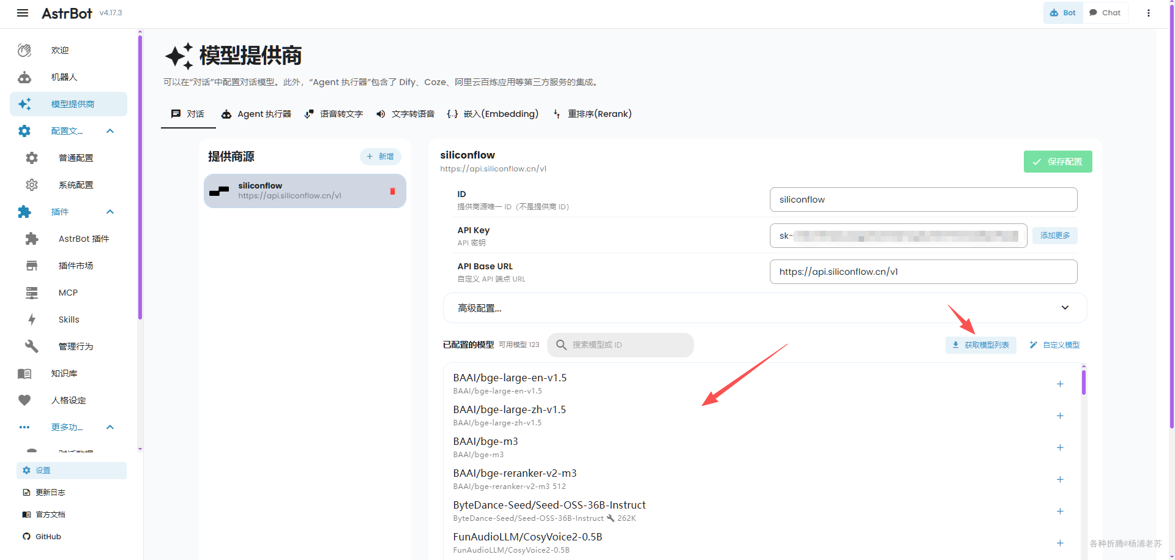1175x560 pixels.
Task: Collapse the 更多功能 sidebar group
Action: pos(110,427)
